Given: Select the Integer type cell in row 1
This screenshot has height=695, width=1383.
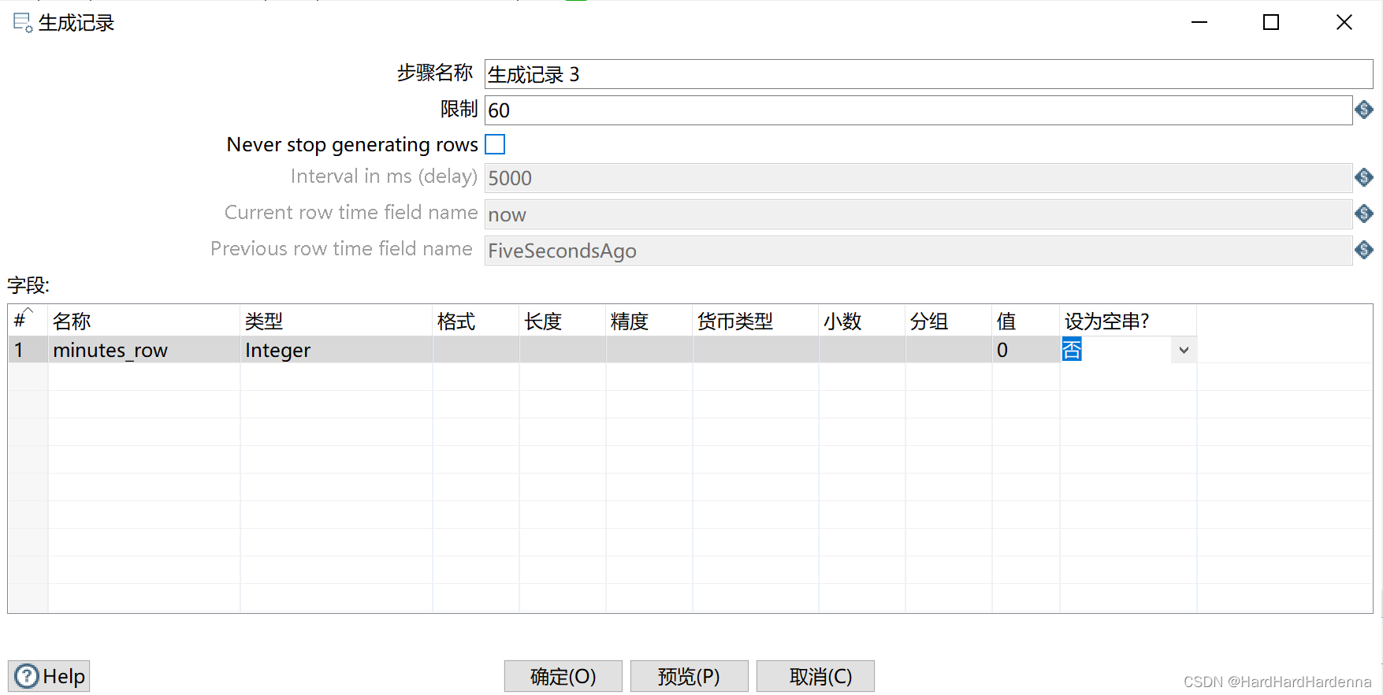Looking at the screenshot, I should coord(336,350).
